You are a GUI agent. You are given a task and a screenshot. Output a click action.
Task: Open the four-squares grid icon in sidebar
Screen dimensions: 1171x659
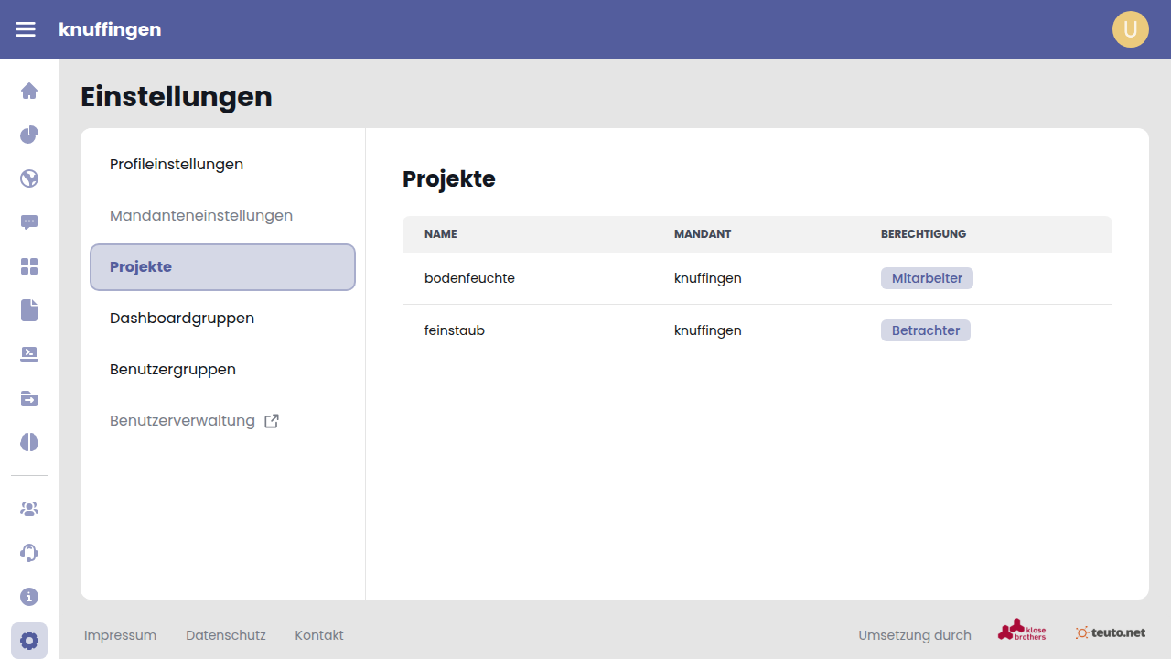pos(29,266)
